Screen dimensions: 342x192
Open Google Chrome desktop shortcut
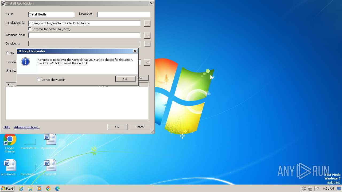(x=10, y=143)
